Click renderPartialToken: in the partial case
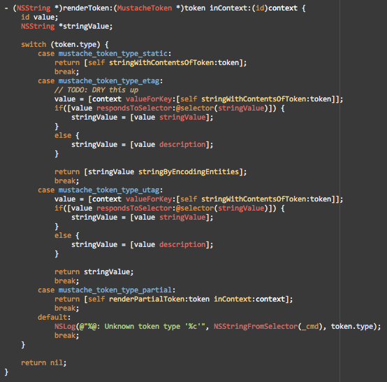The image size is (387, 382). point(149,299)
